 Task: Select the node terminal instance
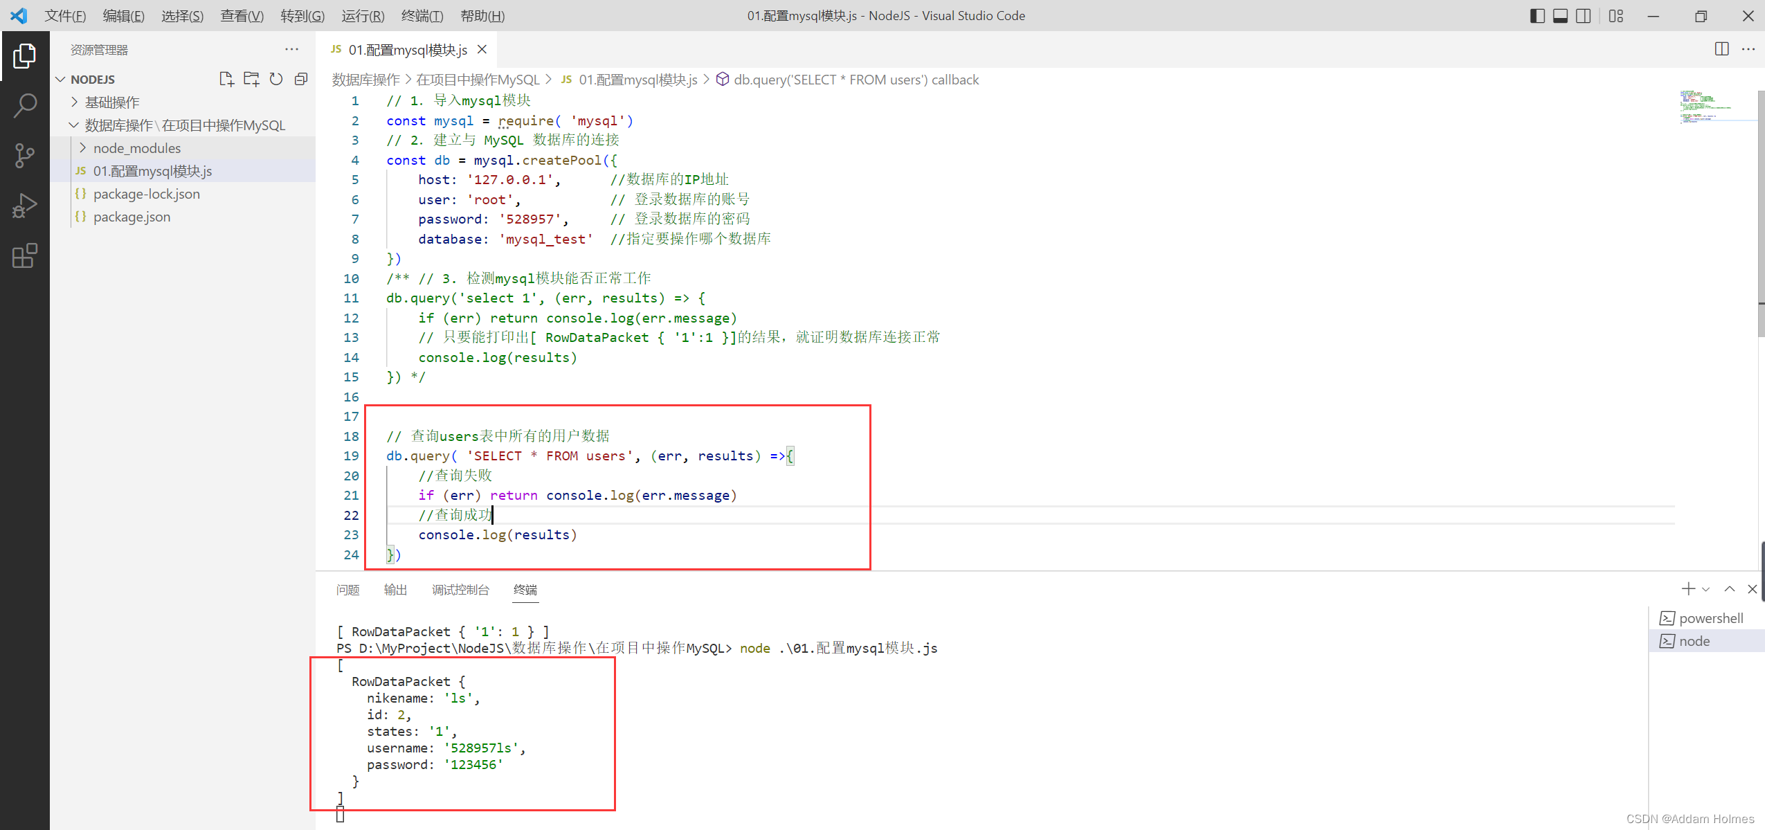1708,641
